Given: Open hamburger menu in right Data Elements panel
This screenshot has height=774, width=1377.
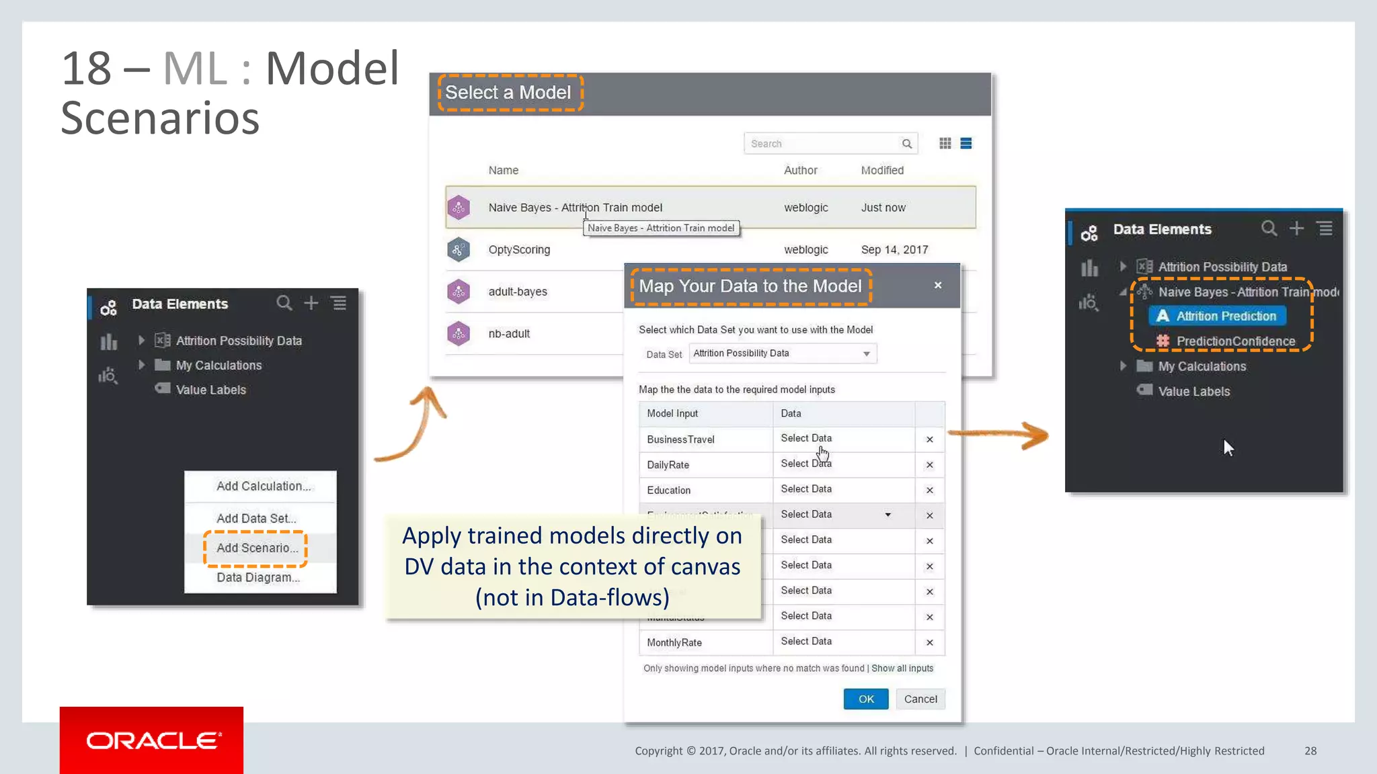Looking at the screenshot, I should click(1325, 229).
